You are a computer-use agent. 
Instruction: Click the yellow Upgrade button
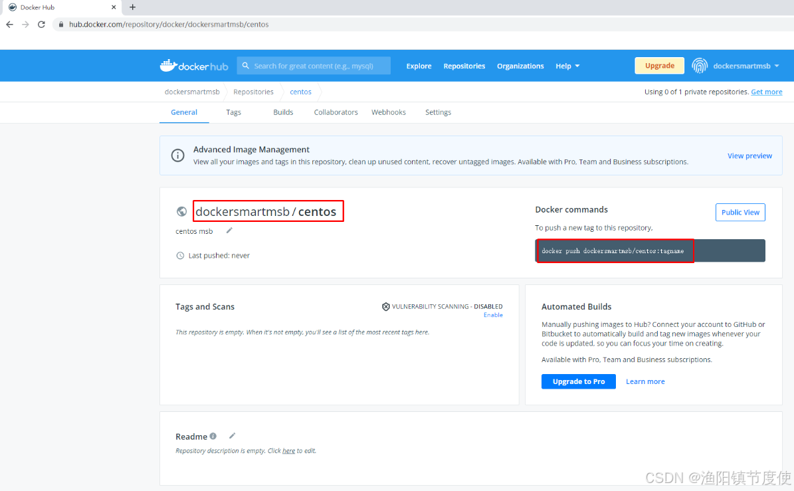pos(659,66)
